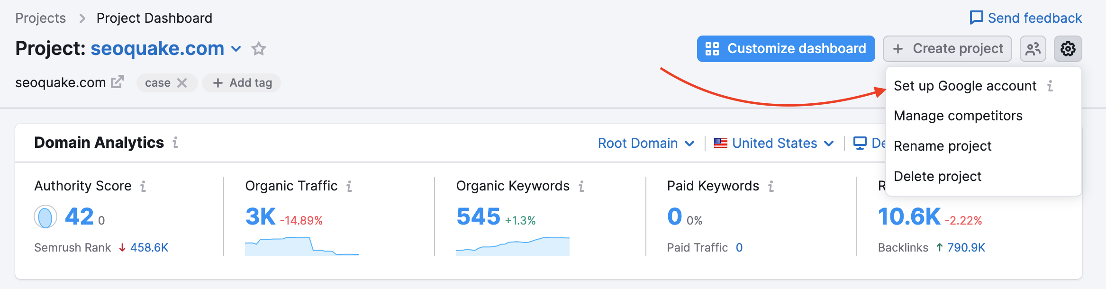Remove the case tag with X

click(182, 83)
